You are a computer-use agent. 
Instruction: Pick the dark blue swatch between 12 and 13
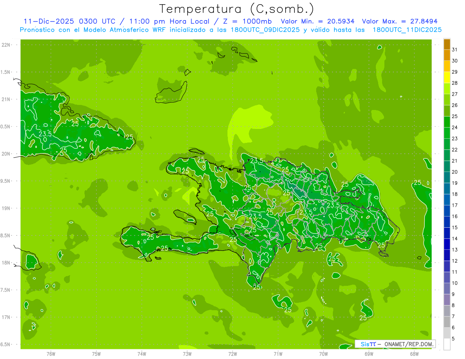[x=447, y=255]
